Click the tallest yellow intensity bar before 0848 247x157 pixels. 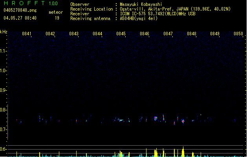pyautogui.click(x=183, y=152)
